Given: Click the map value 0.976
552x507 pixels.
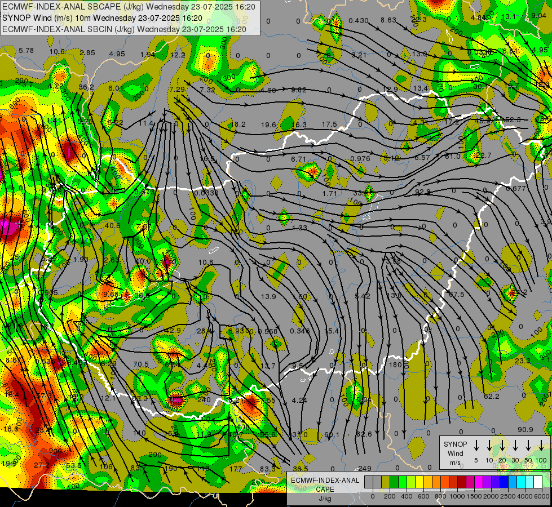Looking at the screenshot, I should point(360,159).
